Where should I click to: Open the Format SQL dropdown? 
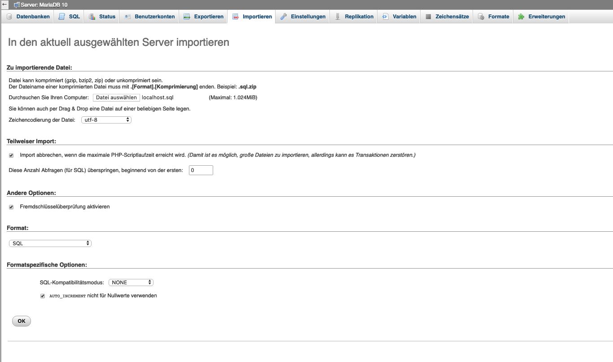(x=50, y=243)
